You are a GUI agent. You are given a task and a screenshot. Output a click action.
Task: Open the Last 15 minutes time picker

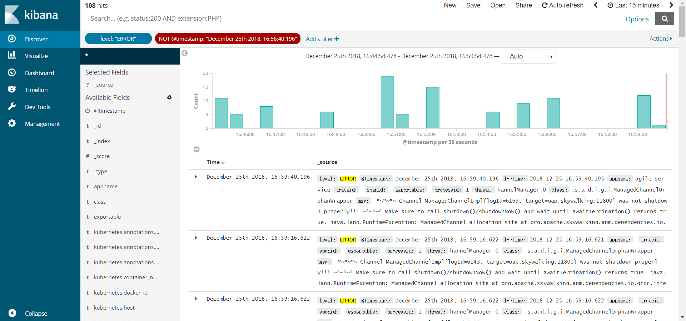coord(633,5)
